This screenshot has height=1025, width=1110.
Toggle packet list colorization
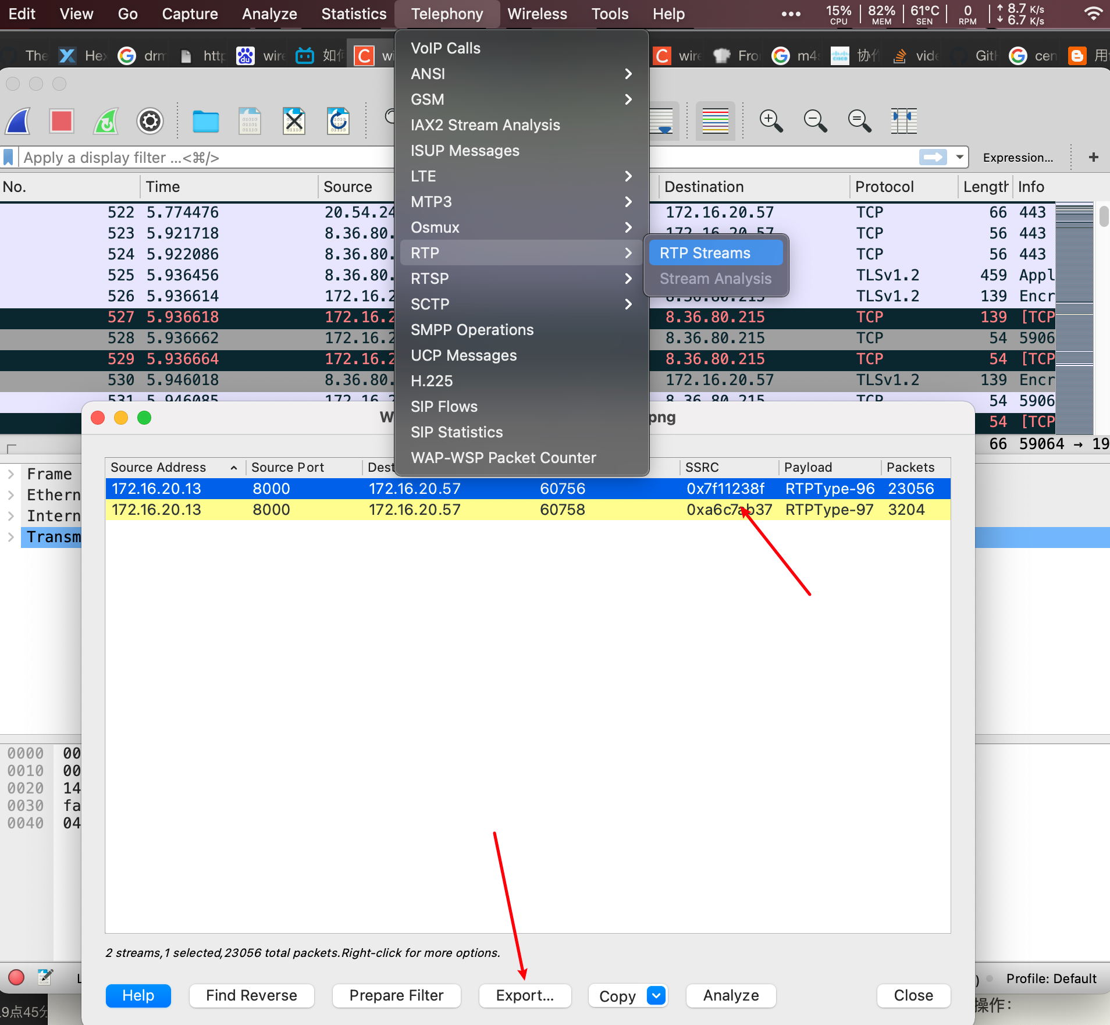[x=715, y=121]
